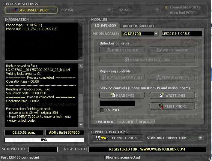Image resolution: width=212 pixels, height=161 pixels.
Task: Click the REPAIR BATTERY OFF button
Action: coord(122,77)
